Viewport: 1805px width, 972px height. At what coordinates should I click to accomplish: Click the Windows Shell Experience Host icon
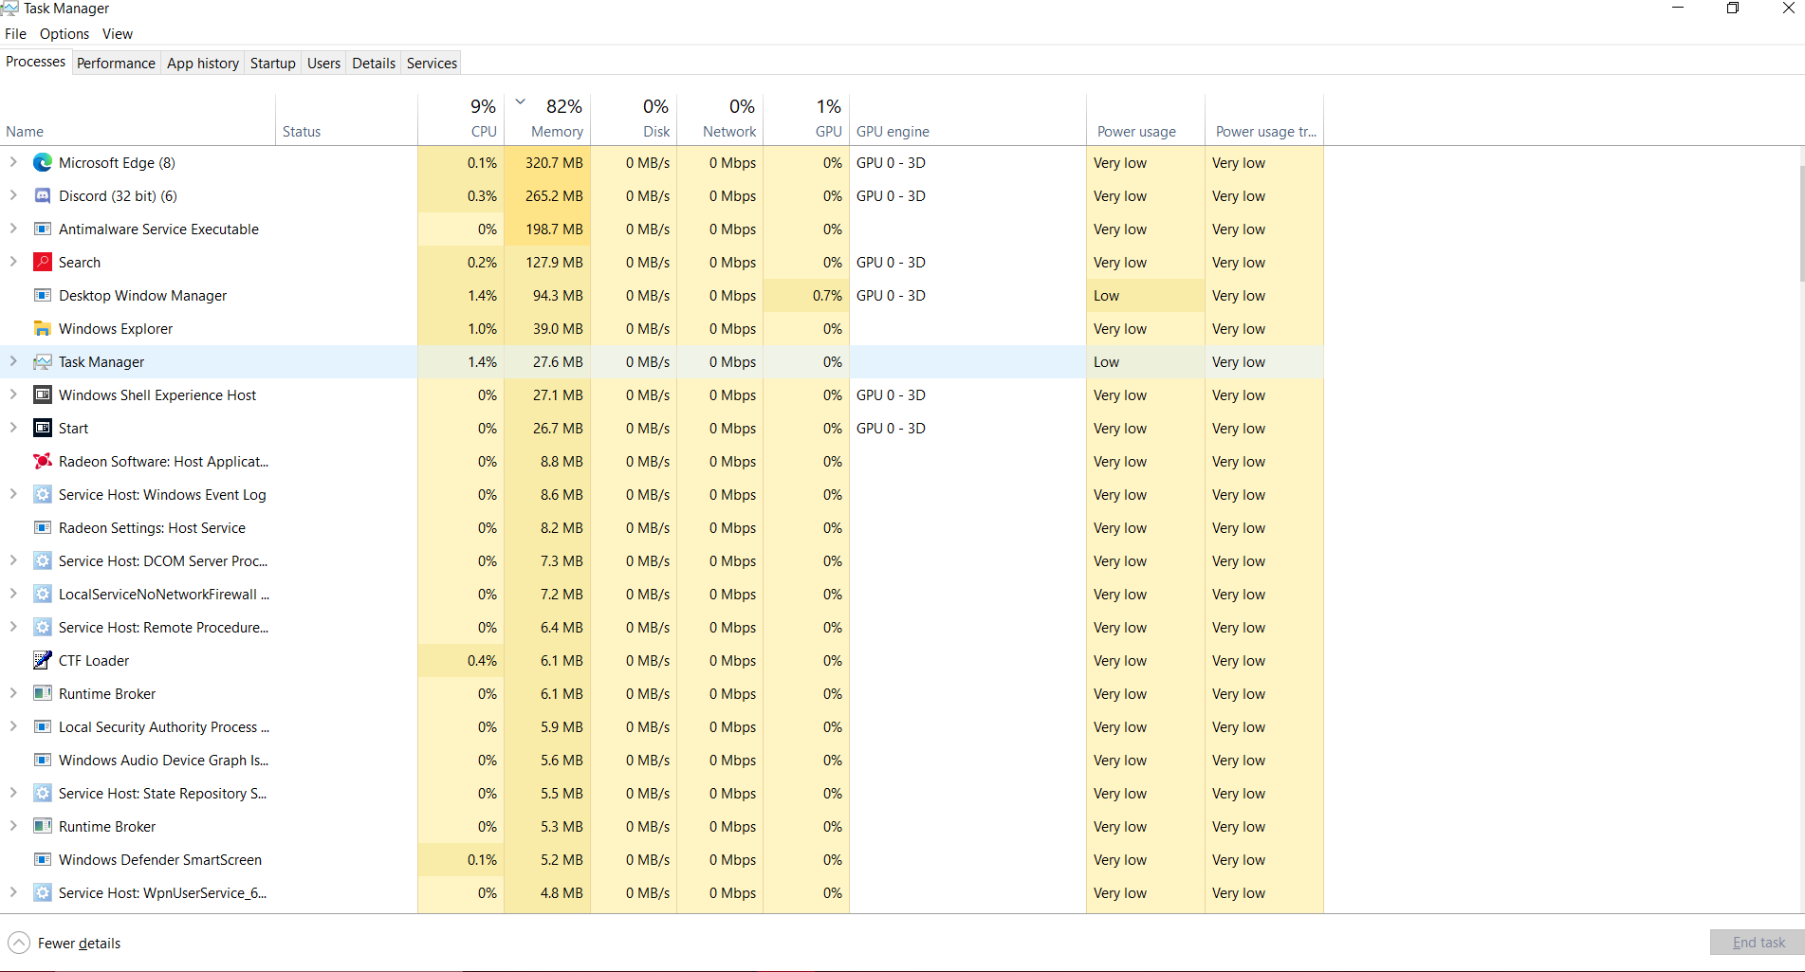43,395
